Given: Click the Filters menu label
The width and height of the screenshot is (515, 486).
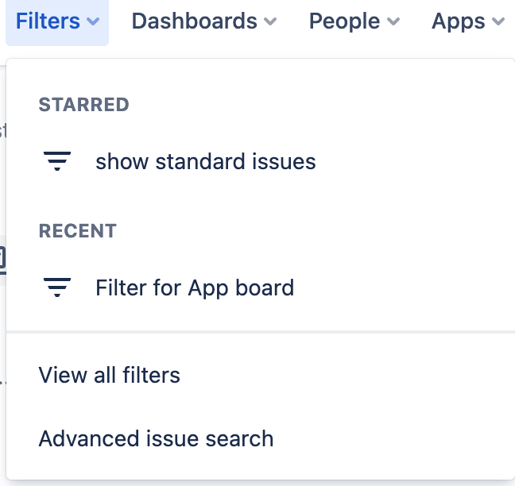Looking at the screenshot, I should [48, 21].
